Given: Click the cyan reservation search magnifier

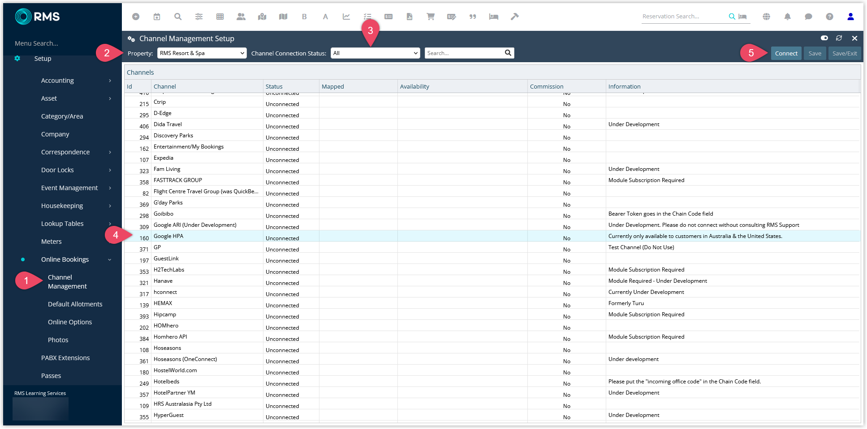Looking at the screenshot, I should [x=732, y=17].
